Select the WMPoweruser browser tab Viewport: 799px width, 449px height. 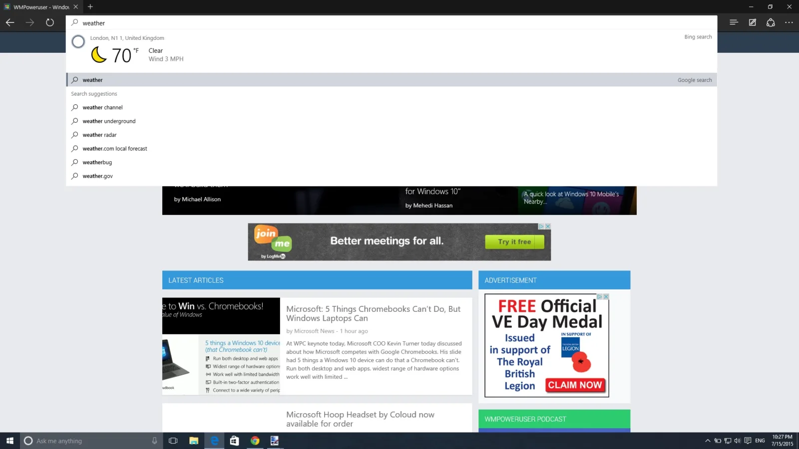tap(41, 7)
